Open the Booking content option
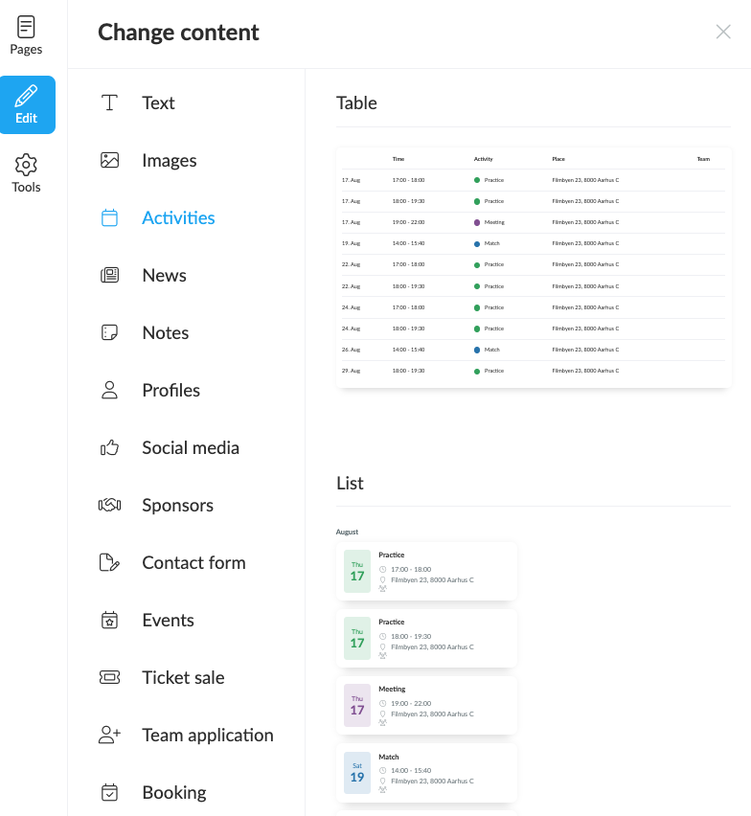The image size is (751, 816). tap(173, 793)
